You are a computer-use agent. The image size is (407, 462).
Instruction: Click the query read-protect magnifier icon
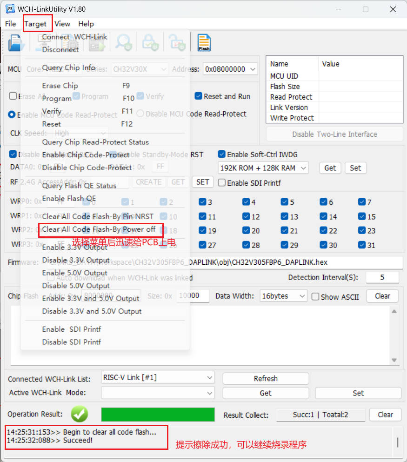pos(123,42)
